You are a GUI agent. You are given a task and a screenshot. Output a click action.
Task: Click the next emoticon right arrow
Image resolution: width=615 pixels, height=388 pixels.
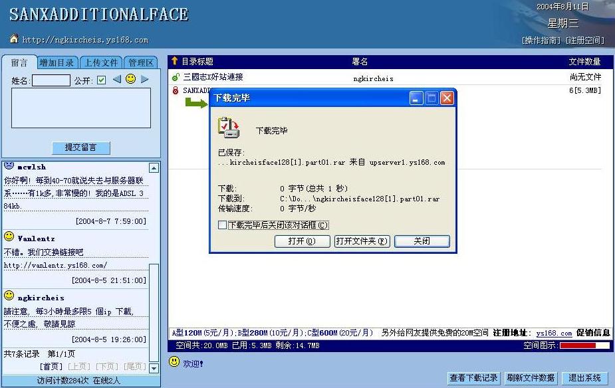145,79
